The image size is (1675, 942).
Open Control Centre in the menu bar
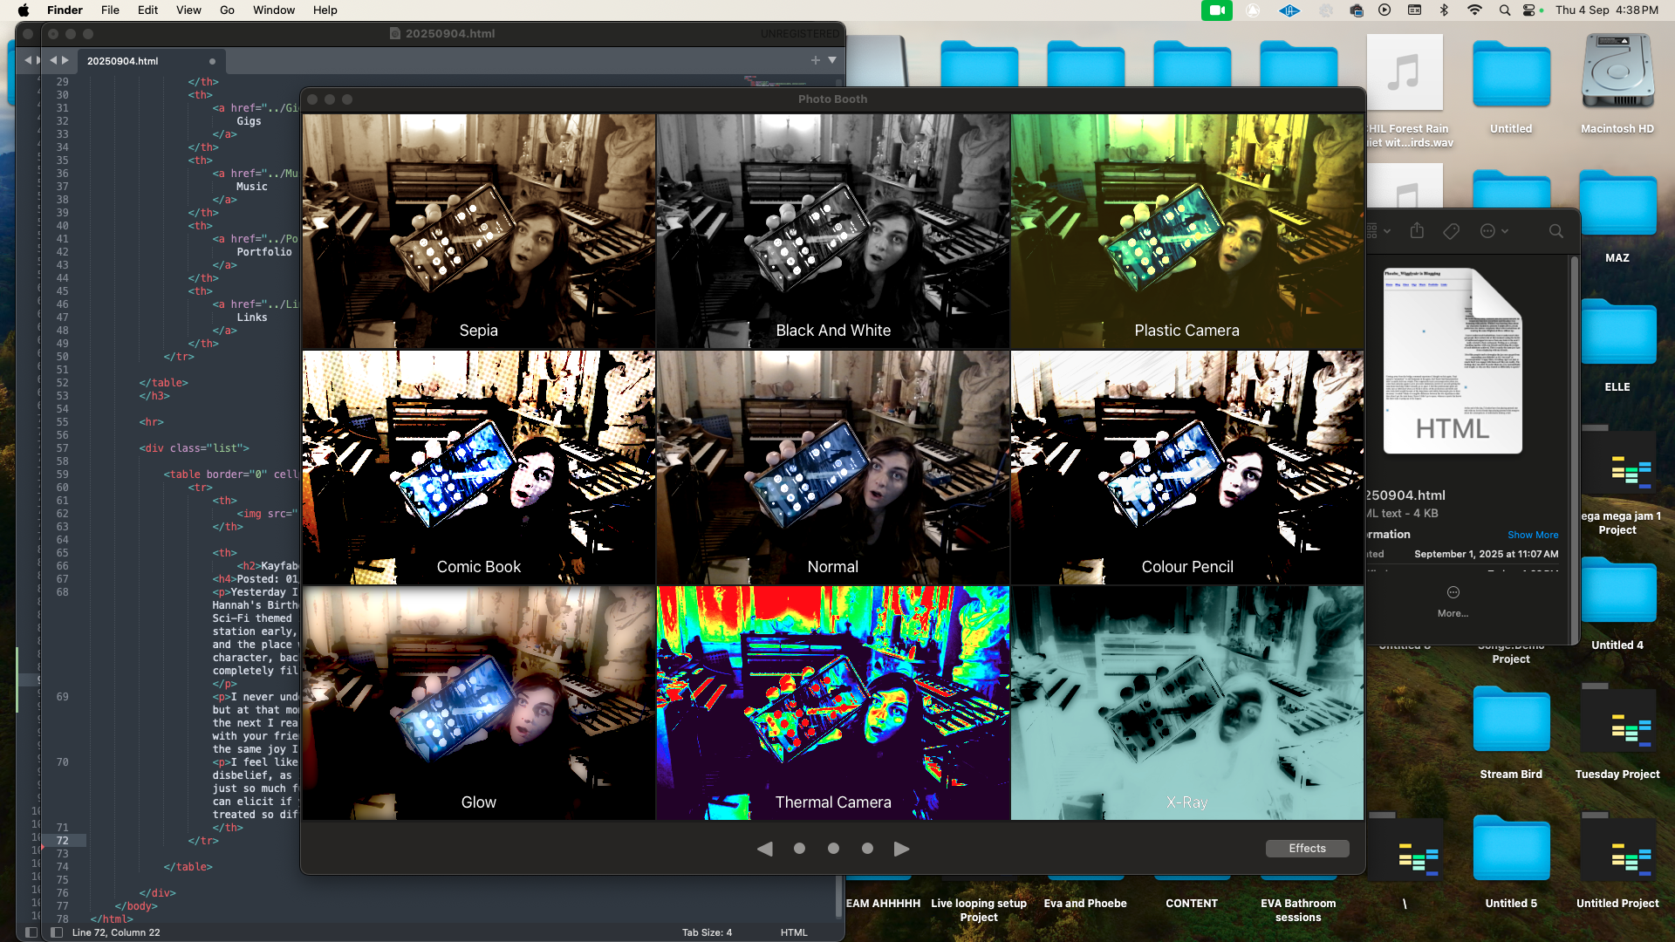(1529, 10)
